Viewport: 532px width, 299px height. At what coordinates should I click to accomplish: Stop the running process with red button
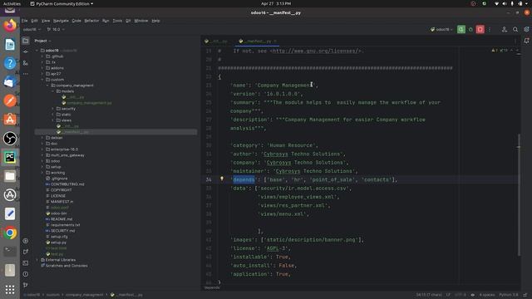480,30
